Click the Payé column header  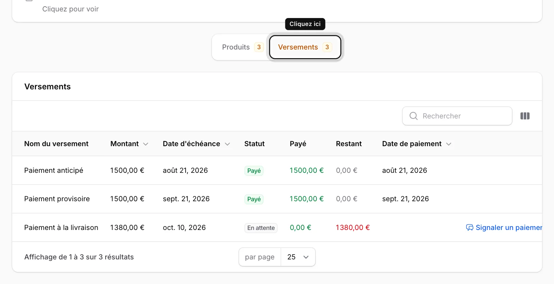(x=298, y=144)
